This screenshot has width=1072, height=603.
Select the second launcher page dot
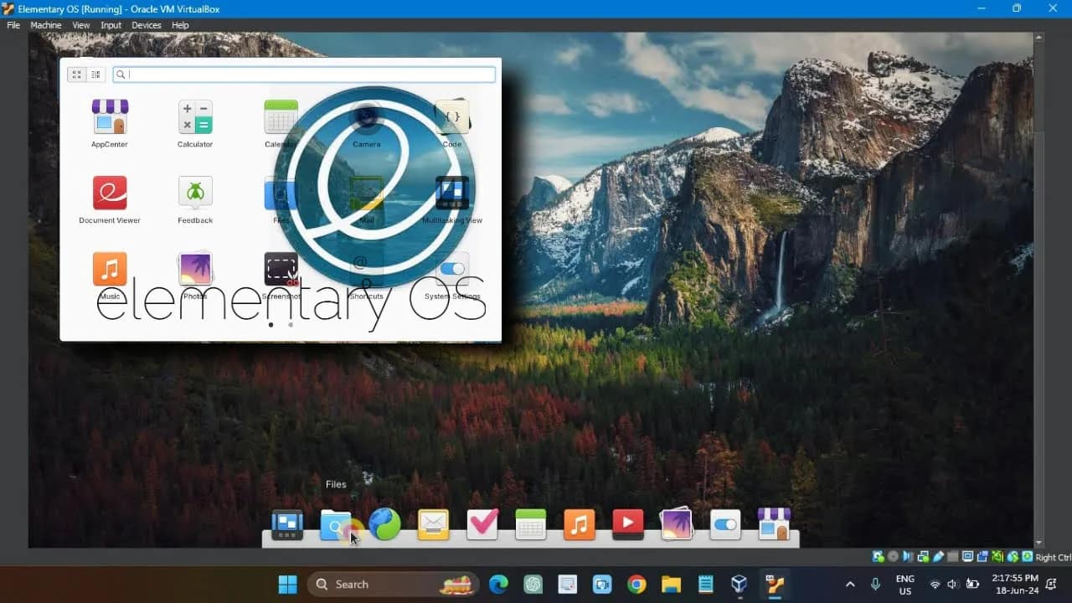coord(291,325)
